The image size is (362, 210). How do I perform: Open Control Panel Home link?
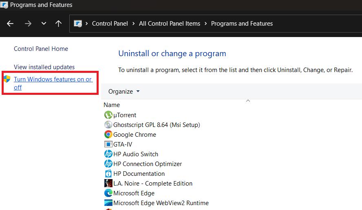tap(41, 49)
